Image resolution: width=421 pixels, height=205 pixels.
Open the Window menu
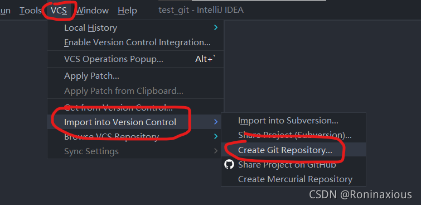pos(93,11)
